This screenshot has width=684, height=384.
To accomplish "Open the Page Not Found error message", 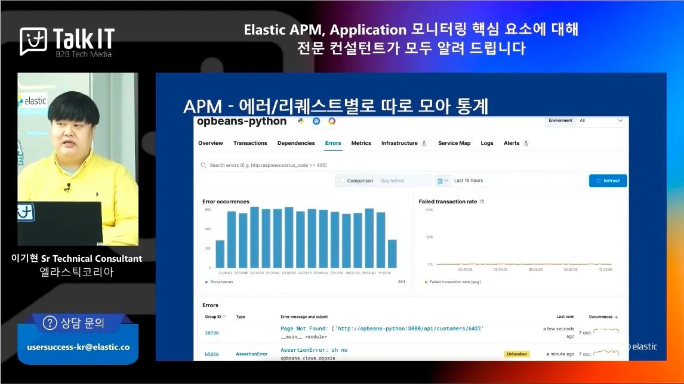I will pyautogui.click(x=382, y=329).
